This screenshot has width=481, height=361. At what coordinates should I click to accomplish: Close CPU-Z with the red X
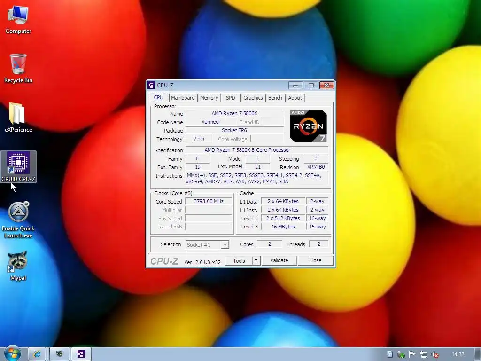tap(327, 86)
